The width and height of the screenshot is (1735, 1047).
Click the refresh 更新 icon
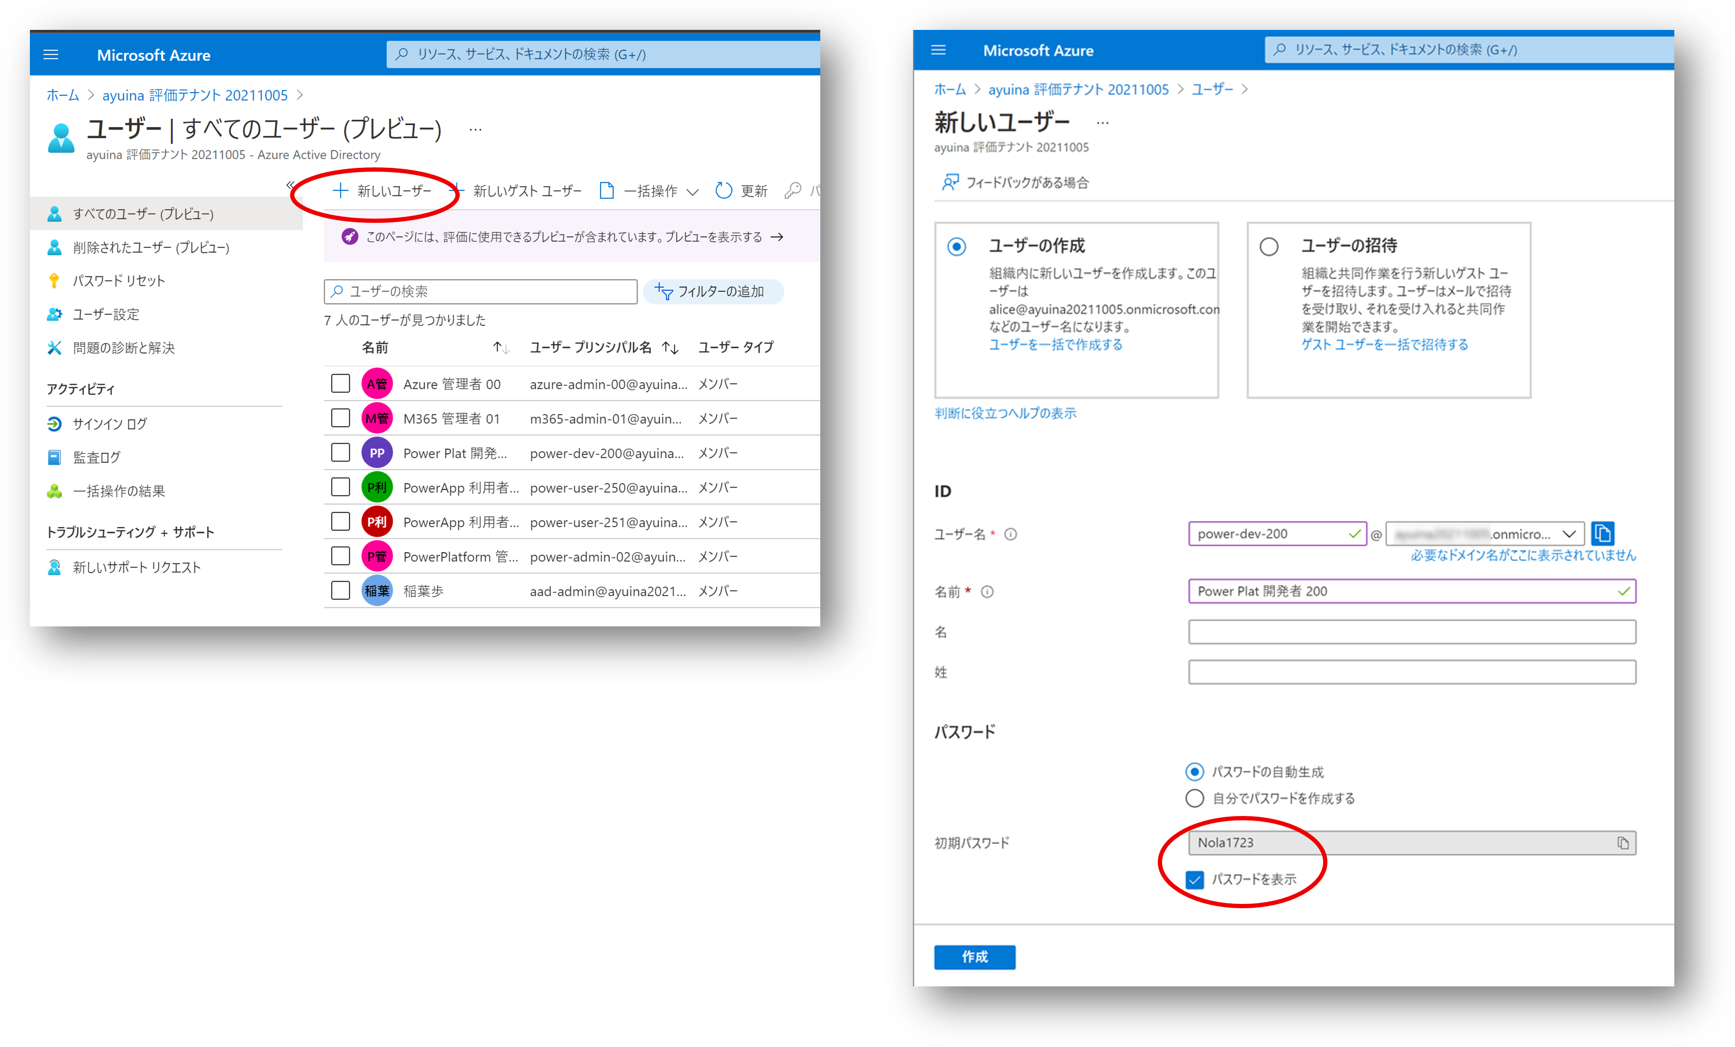[x=723, y=191]
